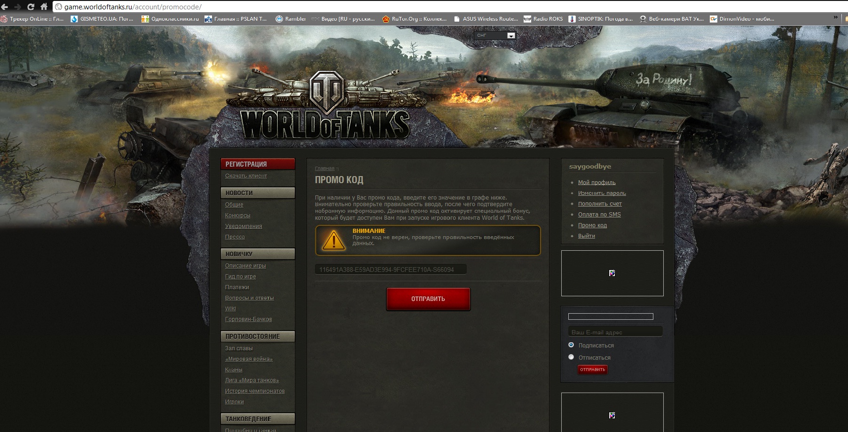The height and width of the screenshot is (432, 848).
Task: Show hidden bookmarks with the overflow chevron
Action: point(835,17)
